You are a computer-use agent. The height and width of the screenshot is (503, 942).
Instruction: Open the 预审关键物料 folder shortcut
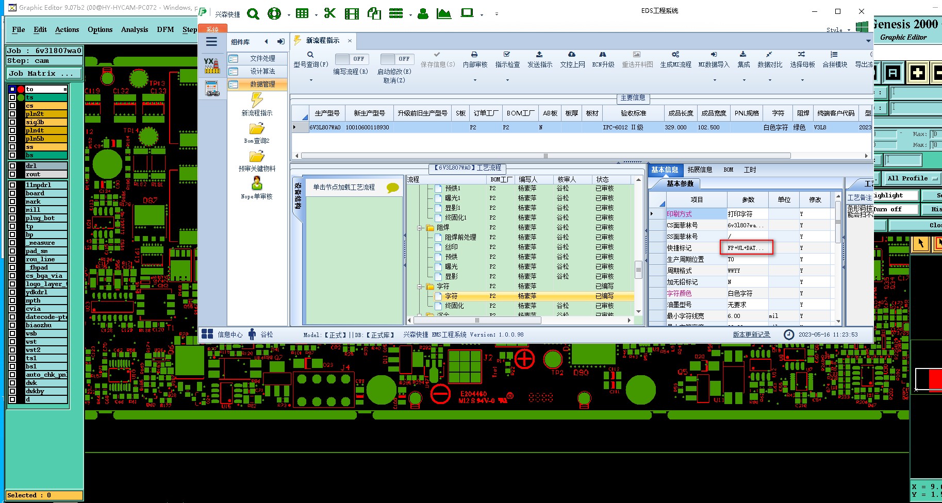[x=257, y=161]
